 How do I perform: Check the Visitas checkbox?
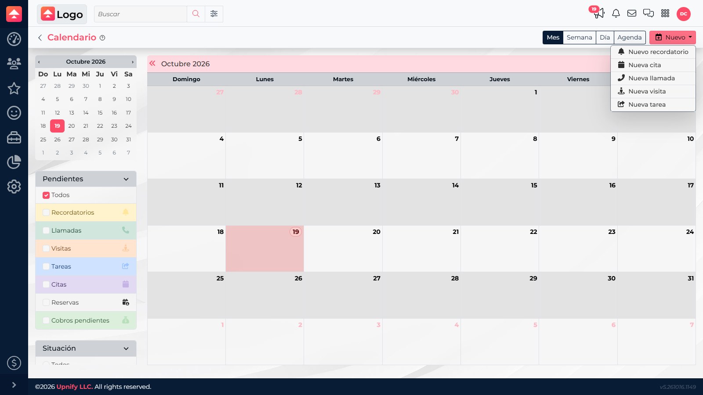46,249
